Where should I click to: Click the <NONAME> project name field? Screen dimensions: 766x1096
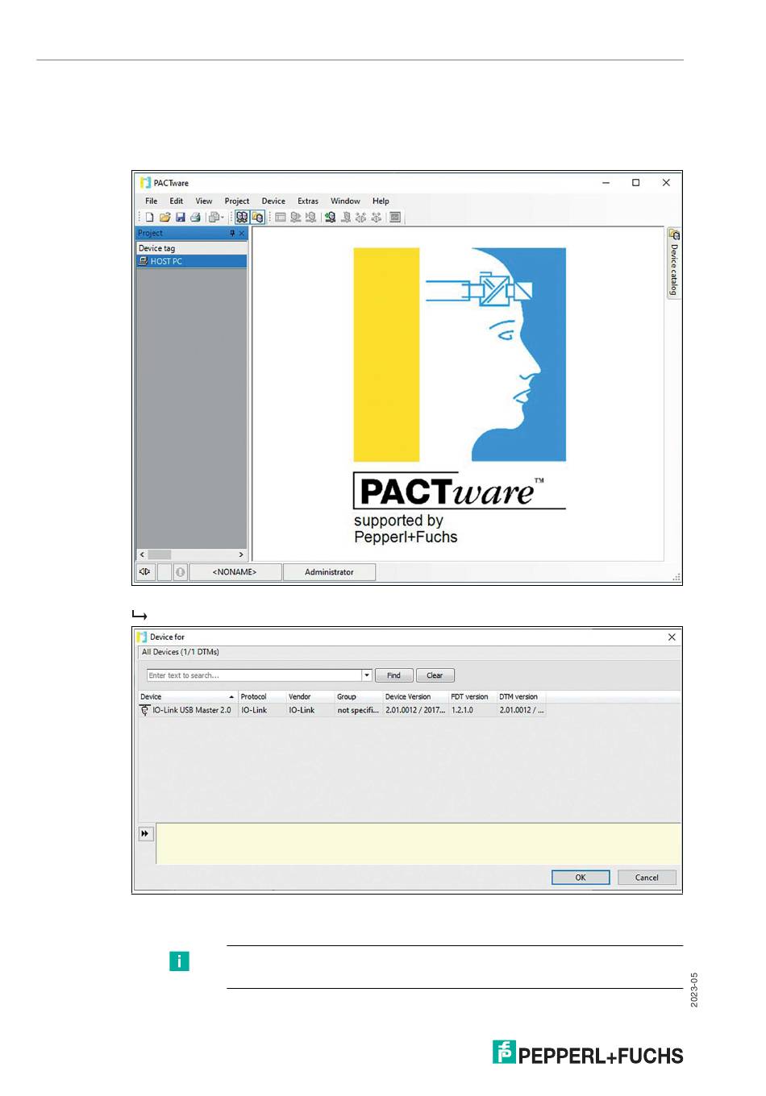click(x=235, y=572)
